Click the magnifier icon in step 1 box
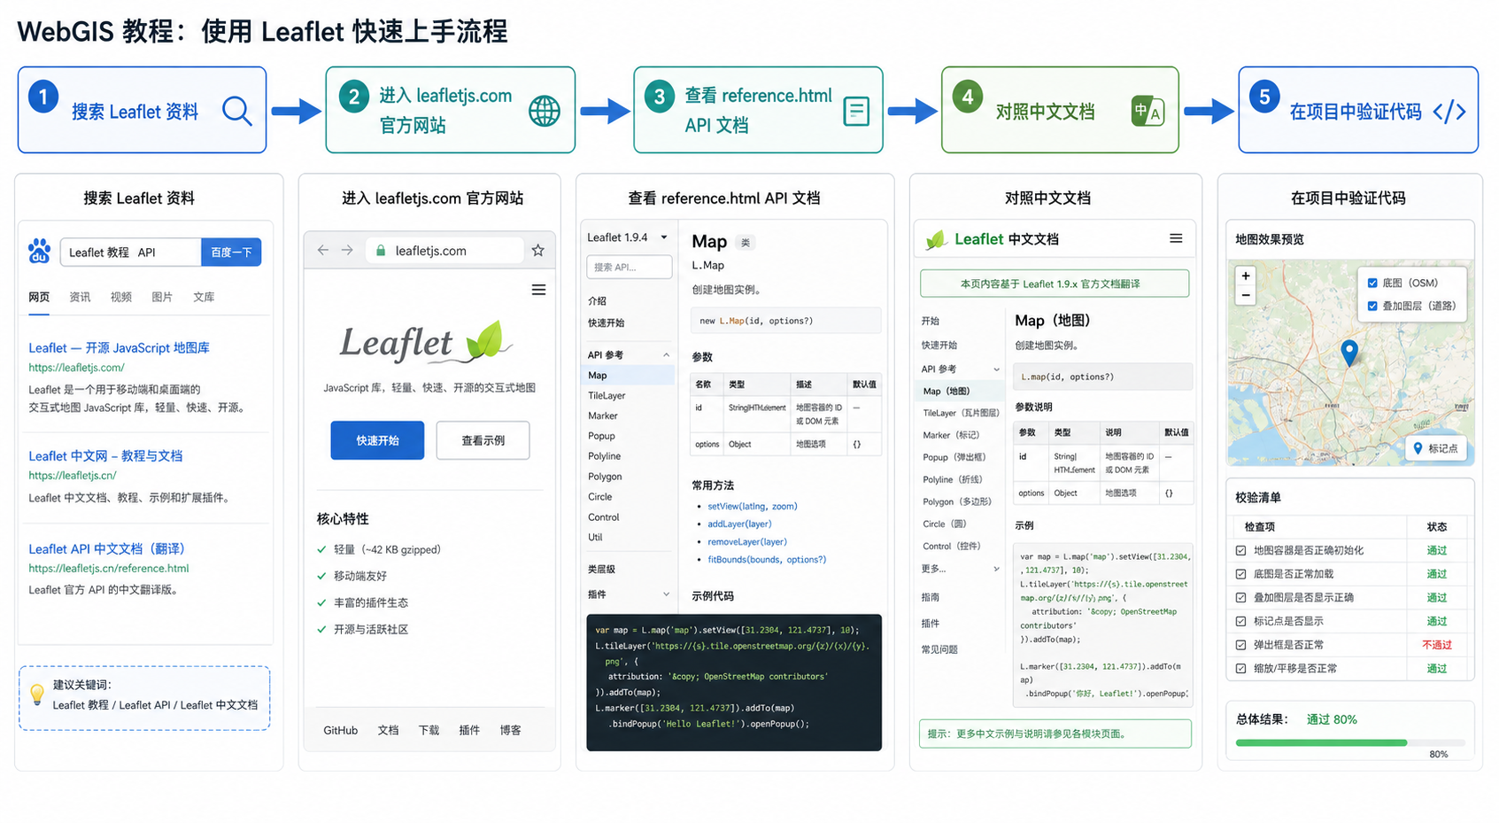The image size is (1499, 823). tap(237, 112)
